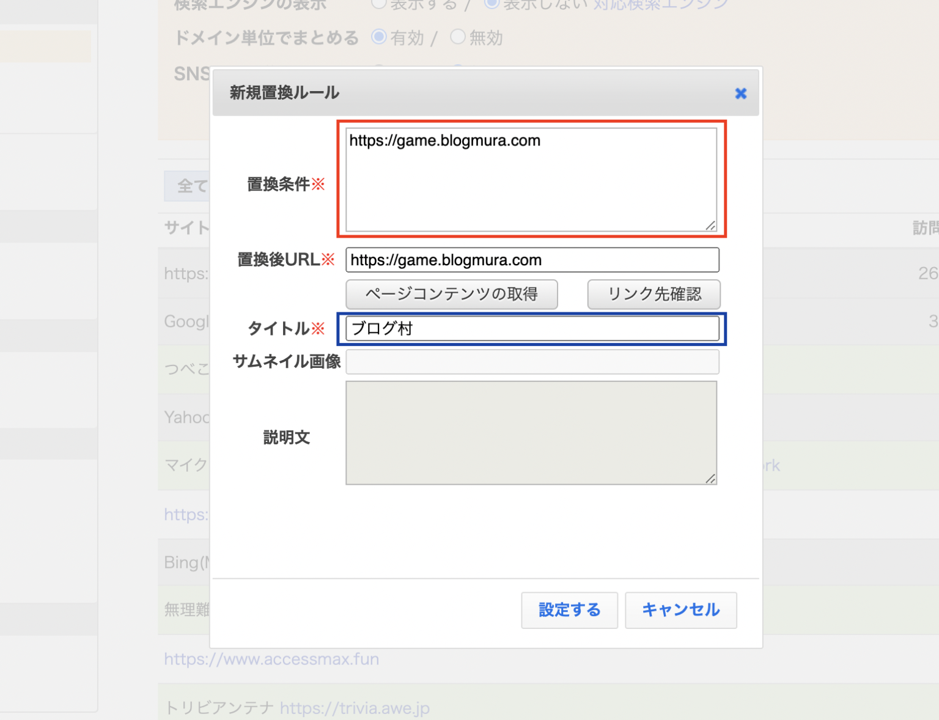This screenshot has width=939, height=720.
Task: Click the タイトル field containing ブログ村
Action: click(532, 328)
